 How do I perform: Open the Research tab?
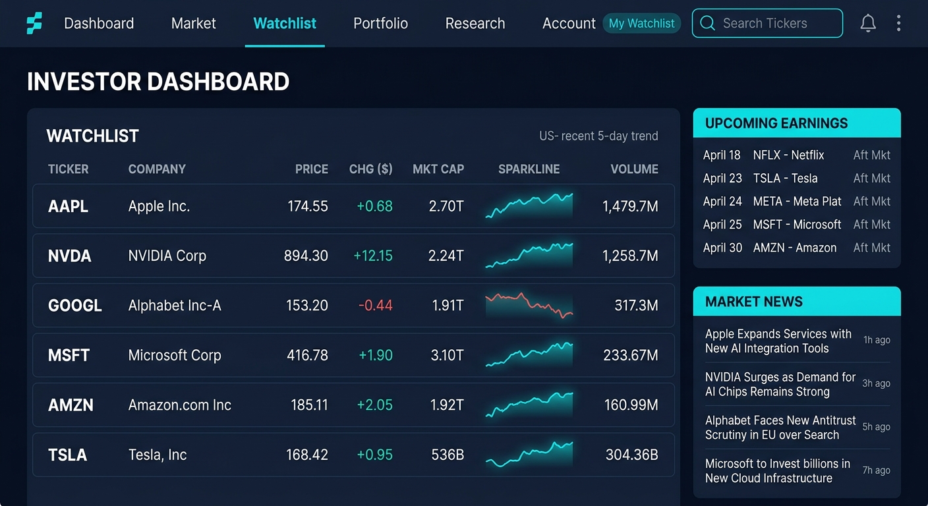pyautogui.click(x=475, y=24)
